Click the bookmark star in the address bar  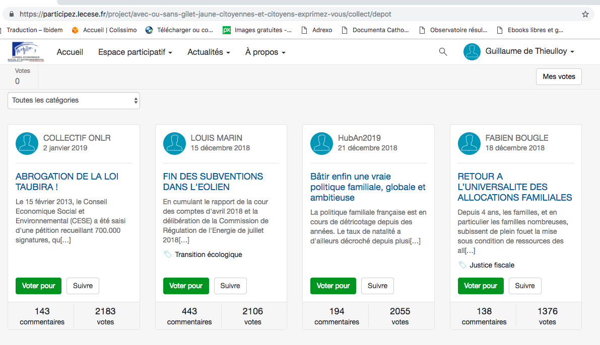pyautogui.click(x=585, y=14)
